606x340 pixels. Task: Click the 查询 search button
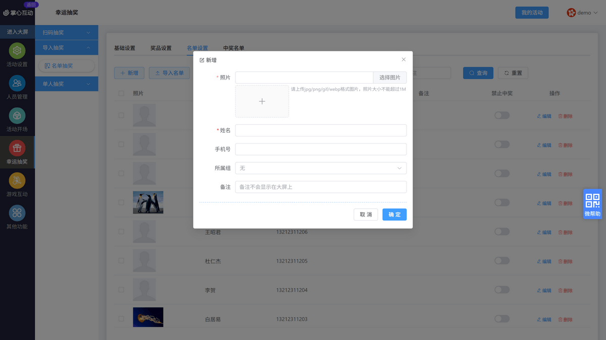[478, 73]
